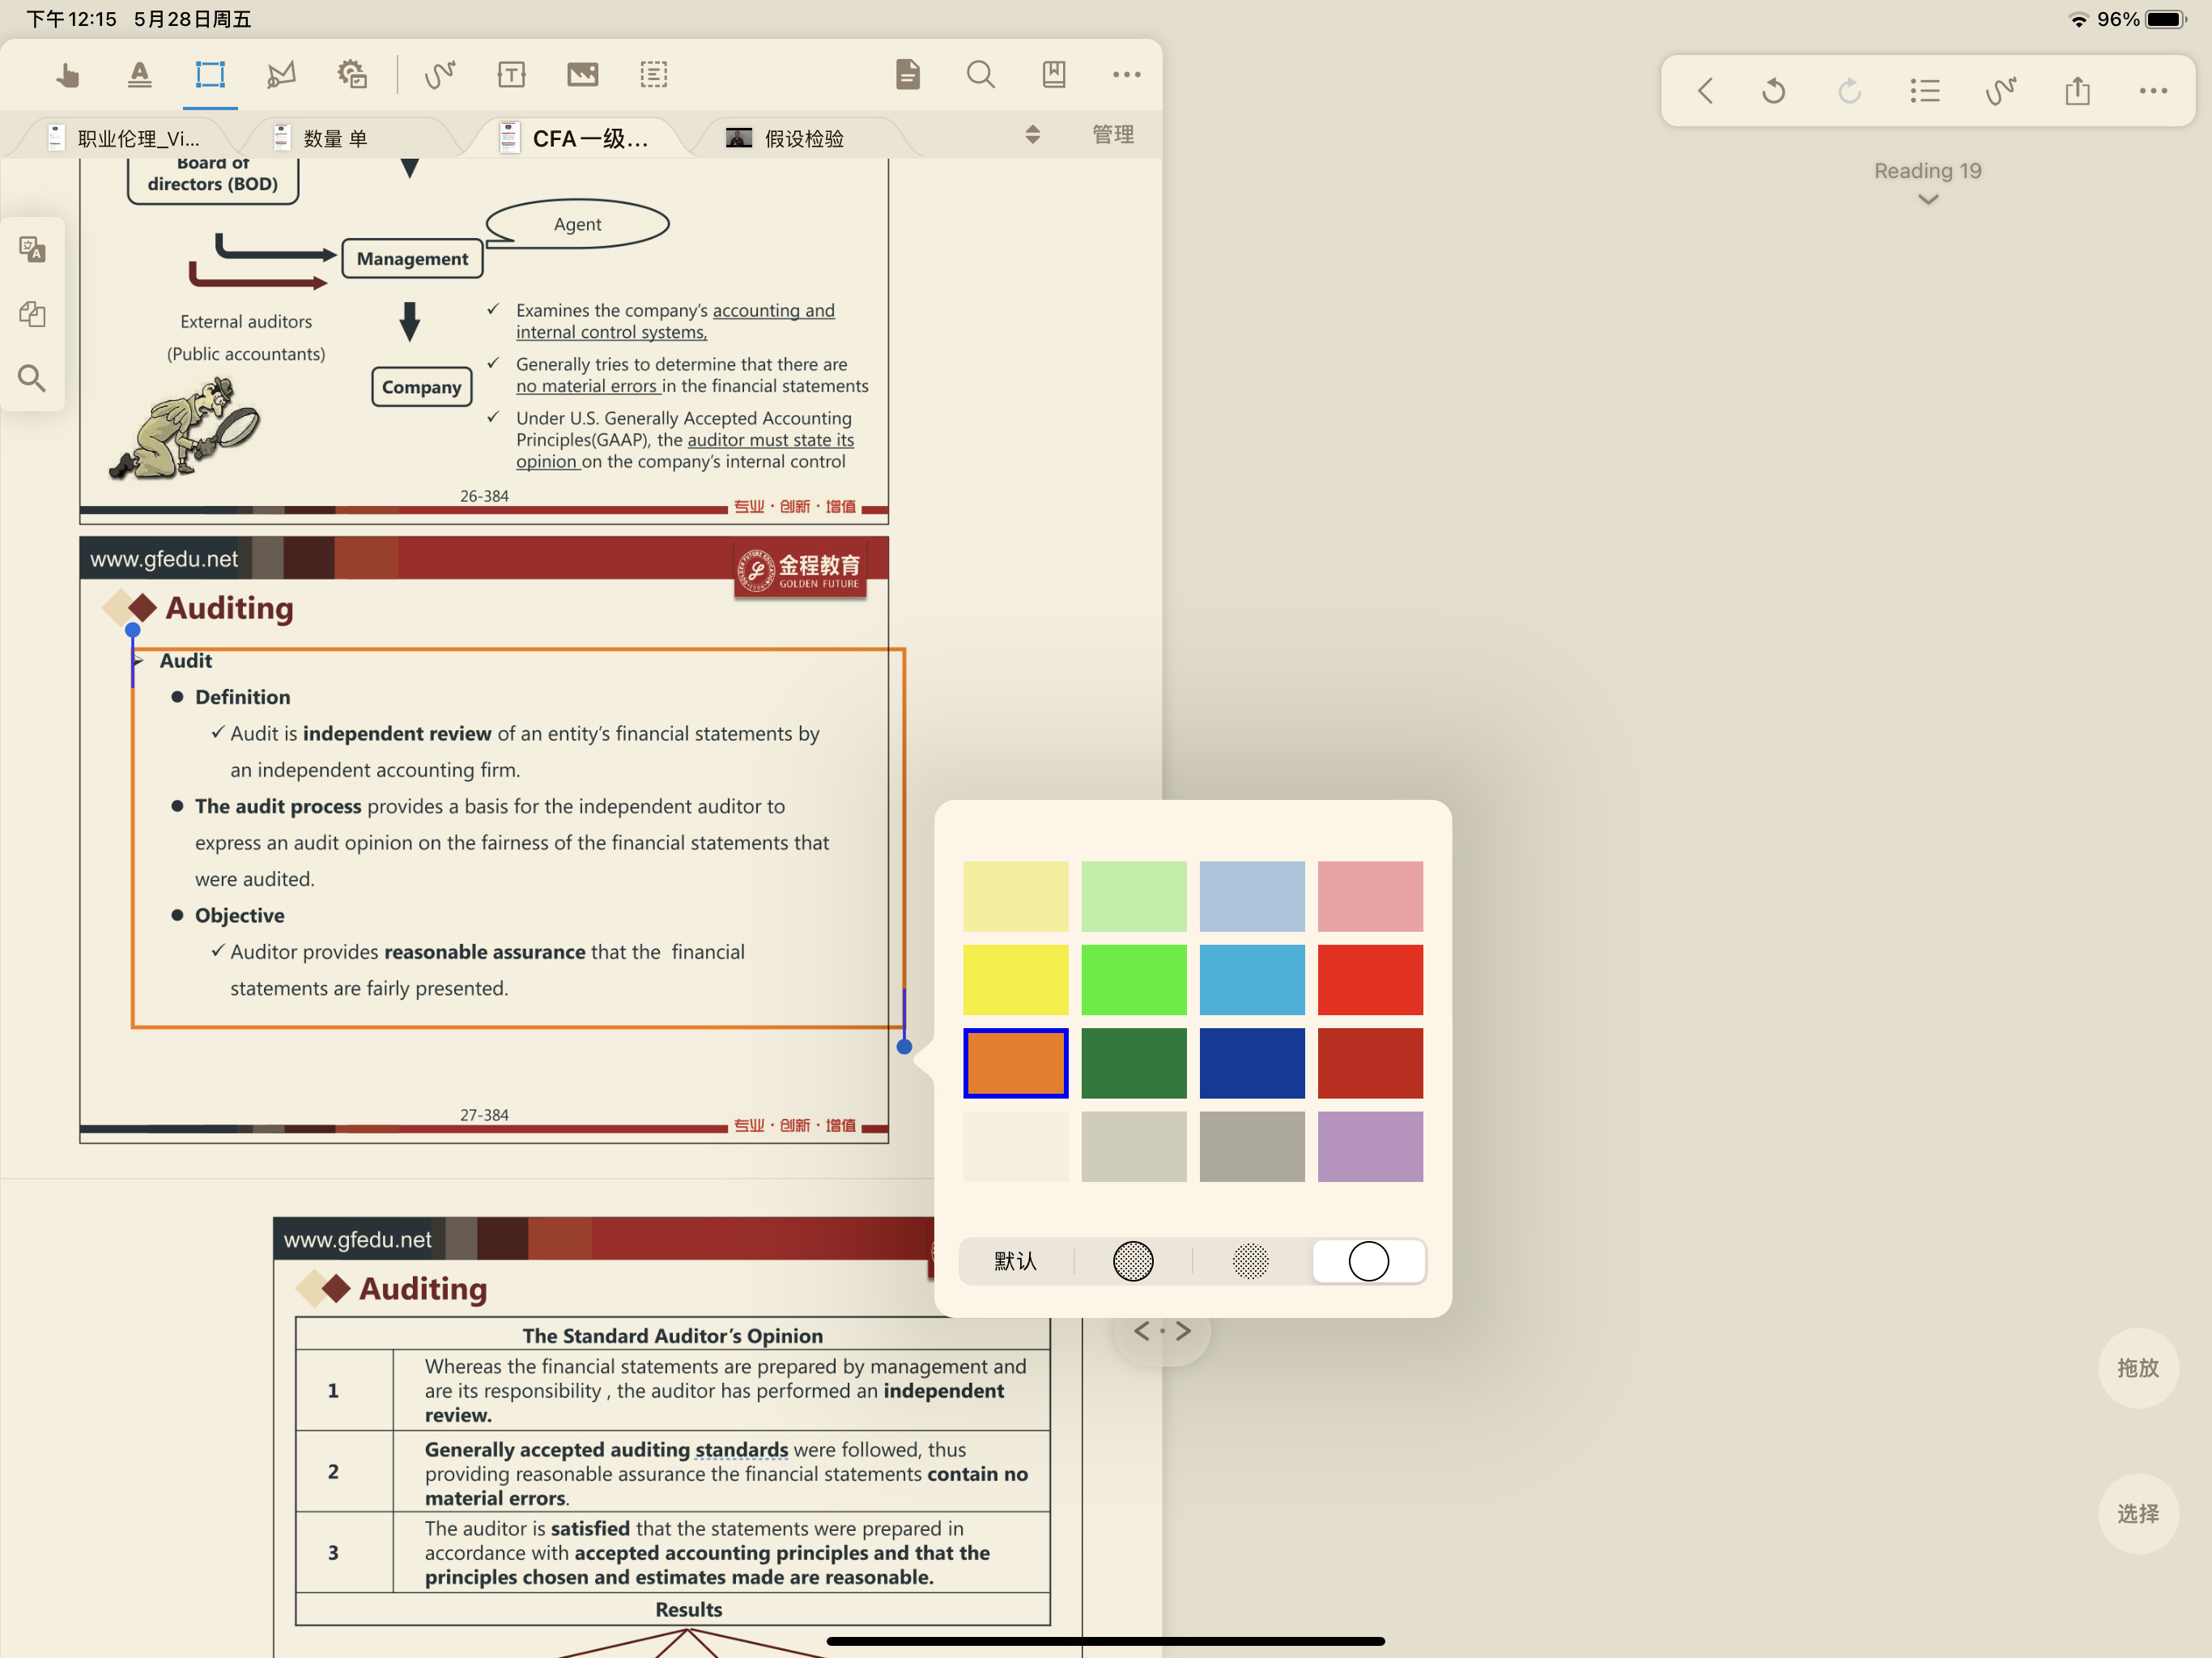Select the rectangle excerpt tool

click(210, 75)
